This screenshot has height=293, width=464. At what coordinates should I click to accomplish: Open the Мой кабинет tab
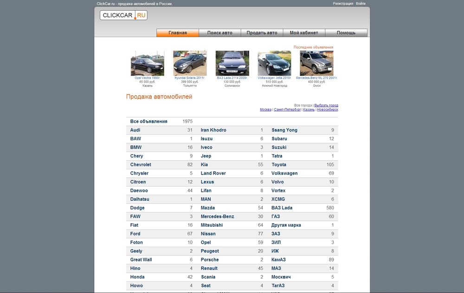(304, 33)
